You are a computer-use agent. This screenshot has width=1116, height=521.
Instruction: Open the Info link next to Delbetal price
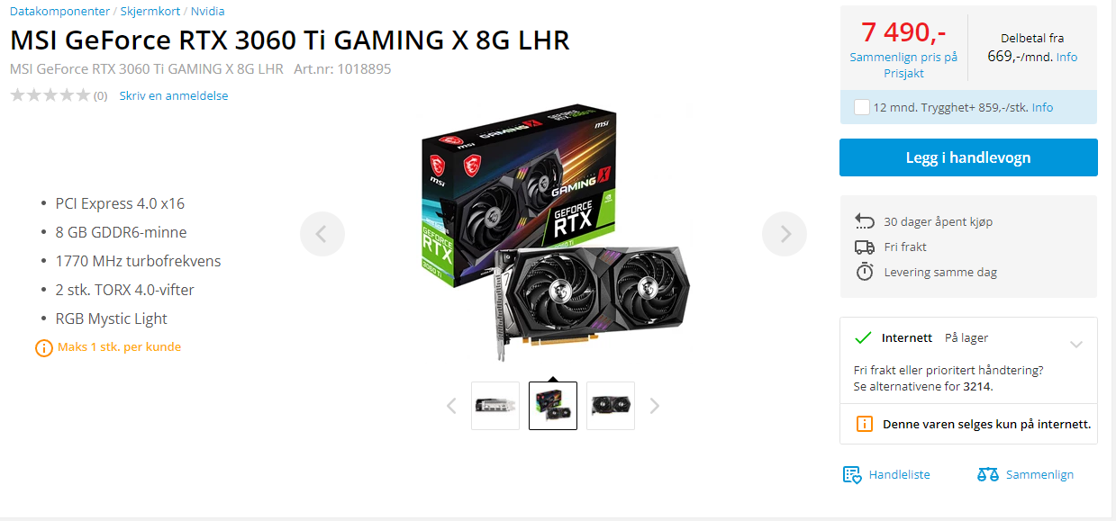click(x=1066, y=57)
